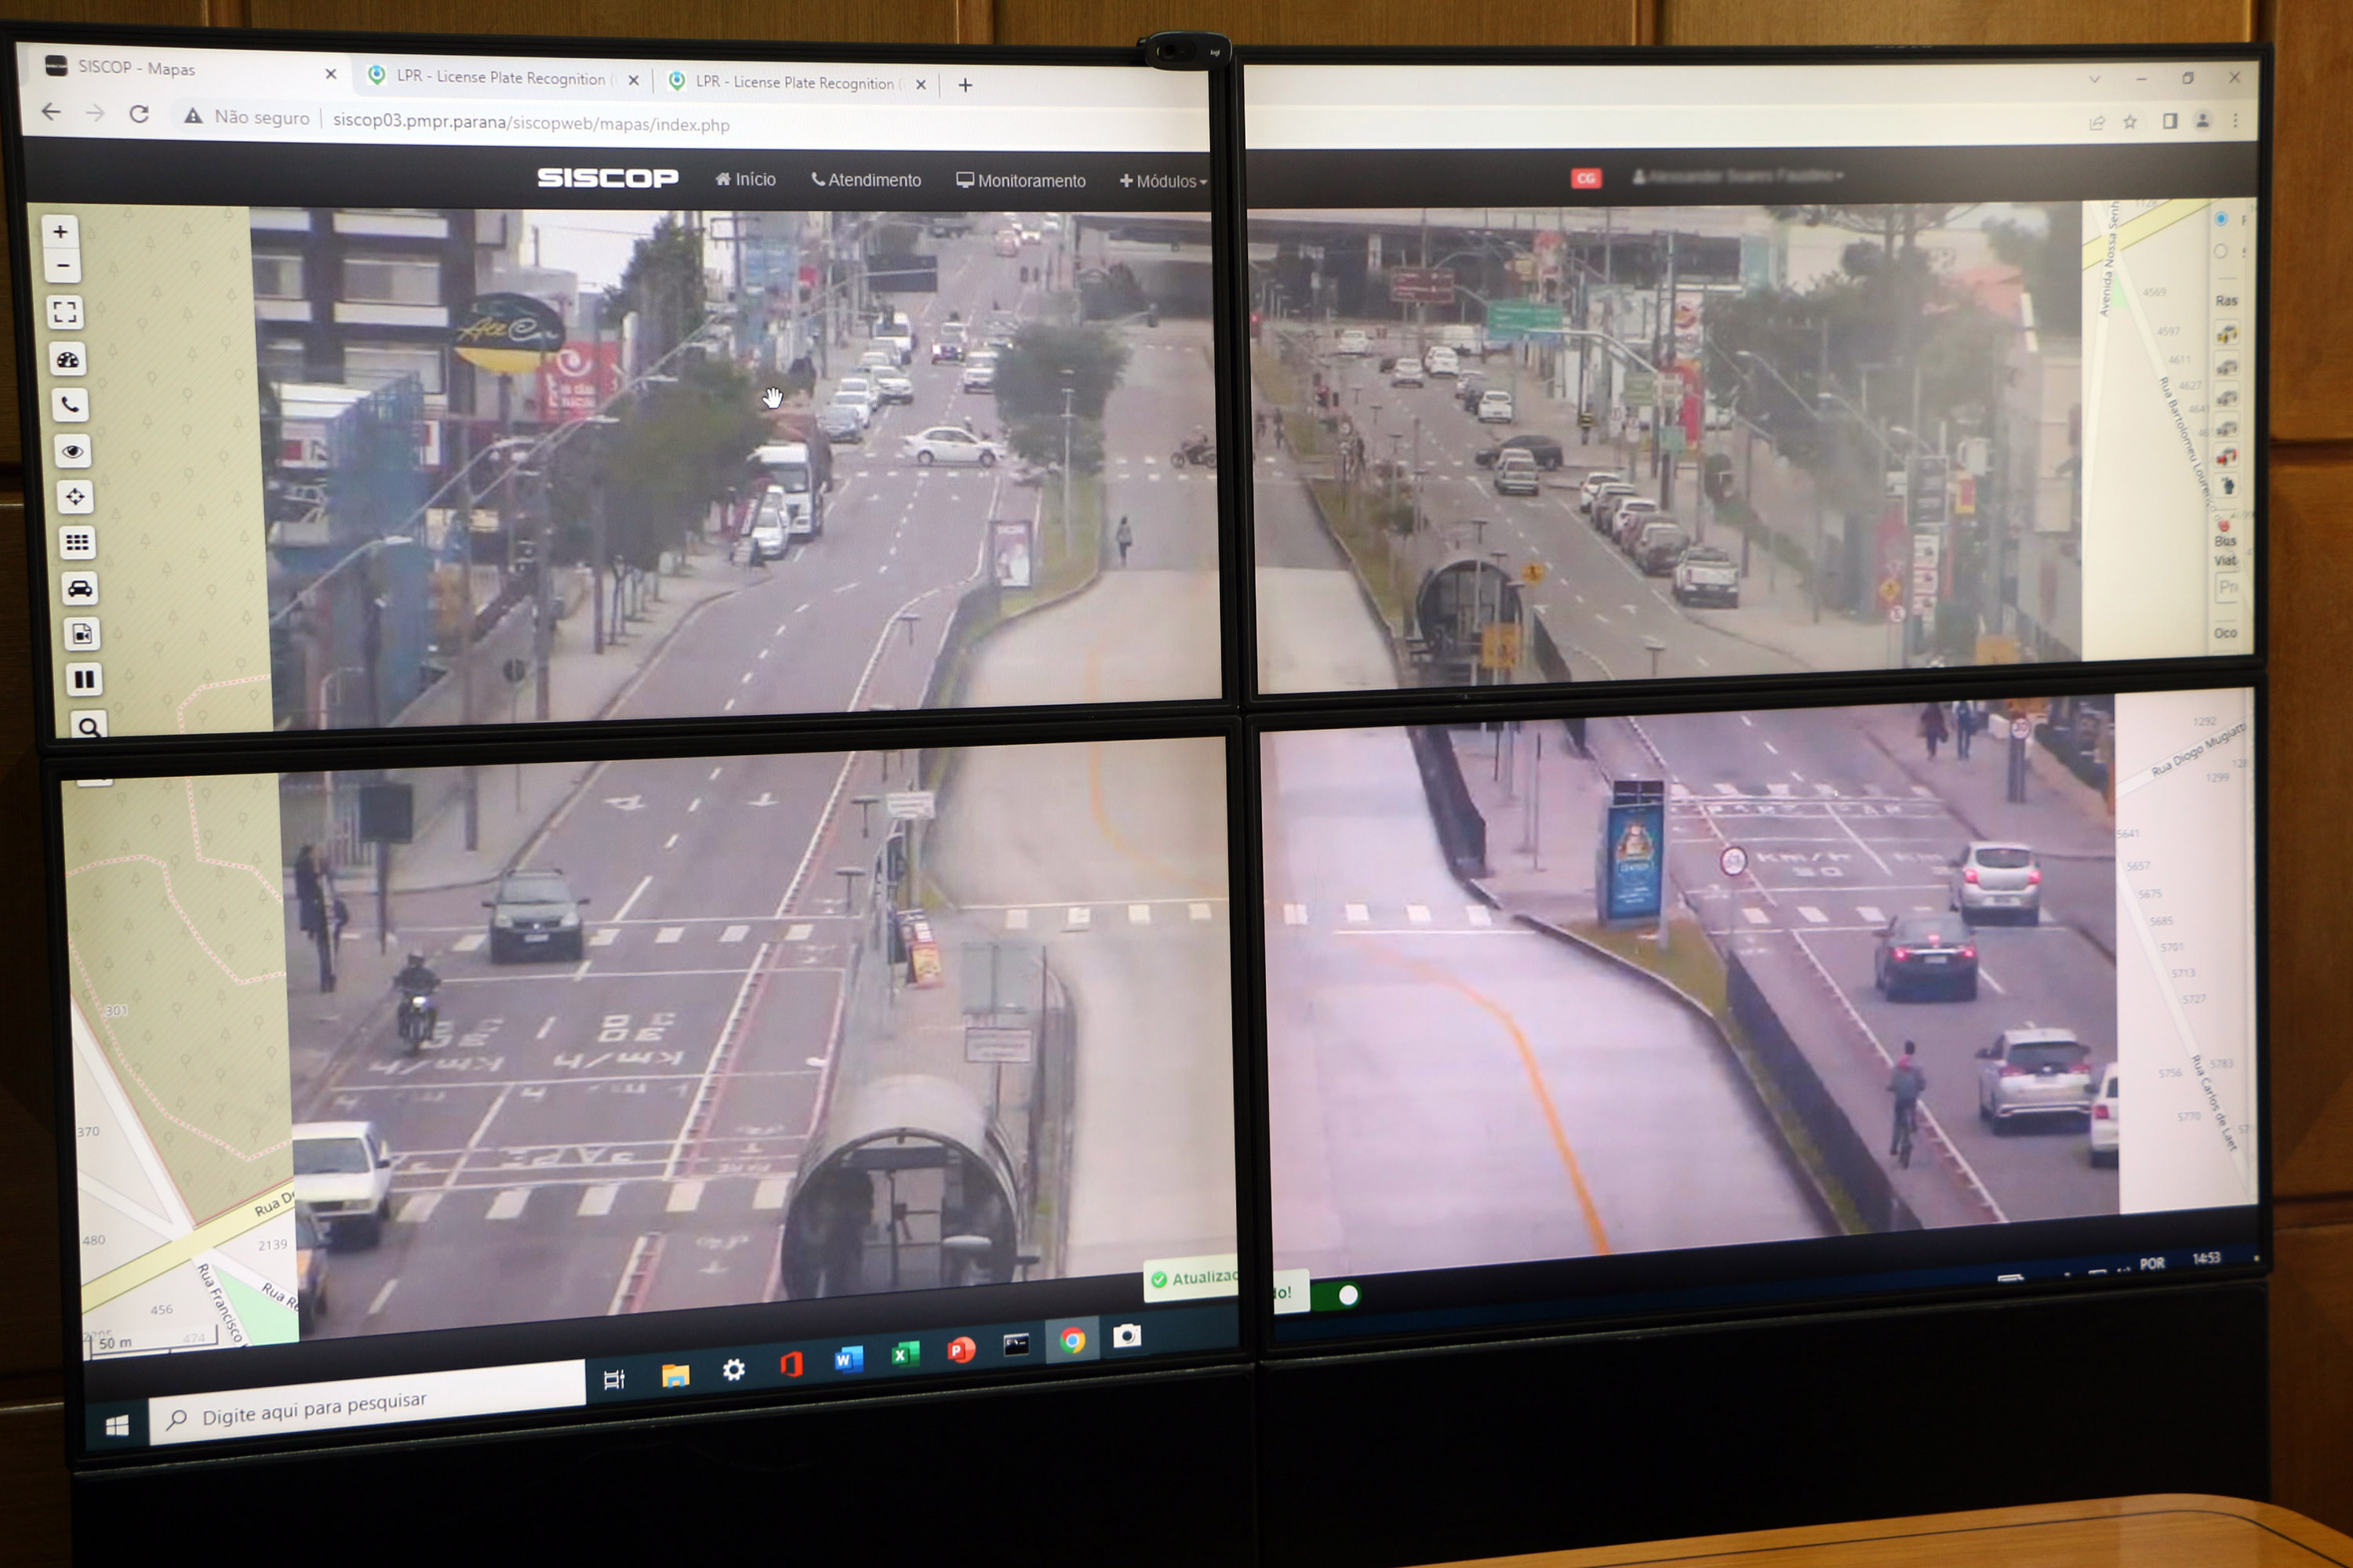Open Office from taskbar
Image resolution: width=2353 pixels, height=1568 pixels.
[791, 1364]
